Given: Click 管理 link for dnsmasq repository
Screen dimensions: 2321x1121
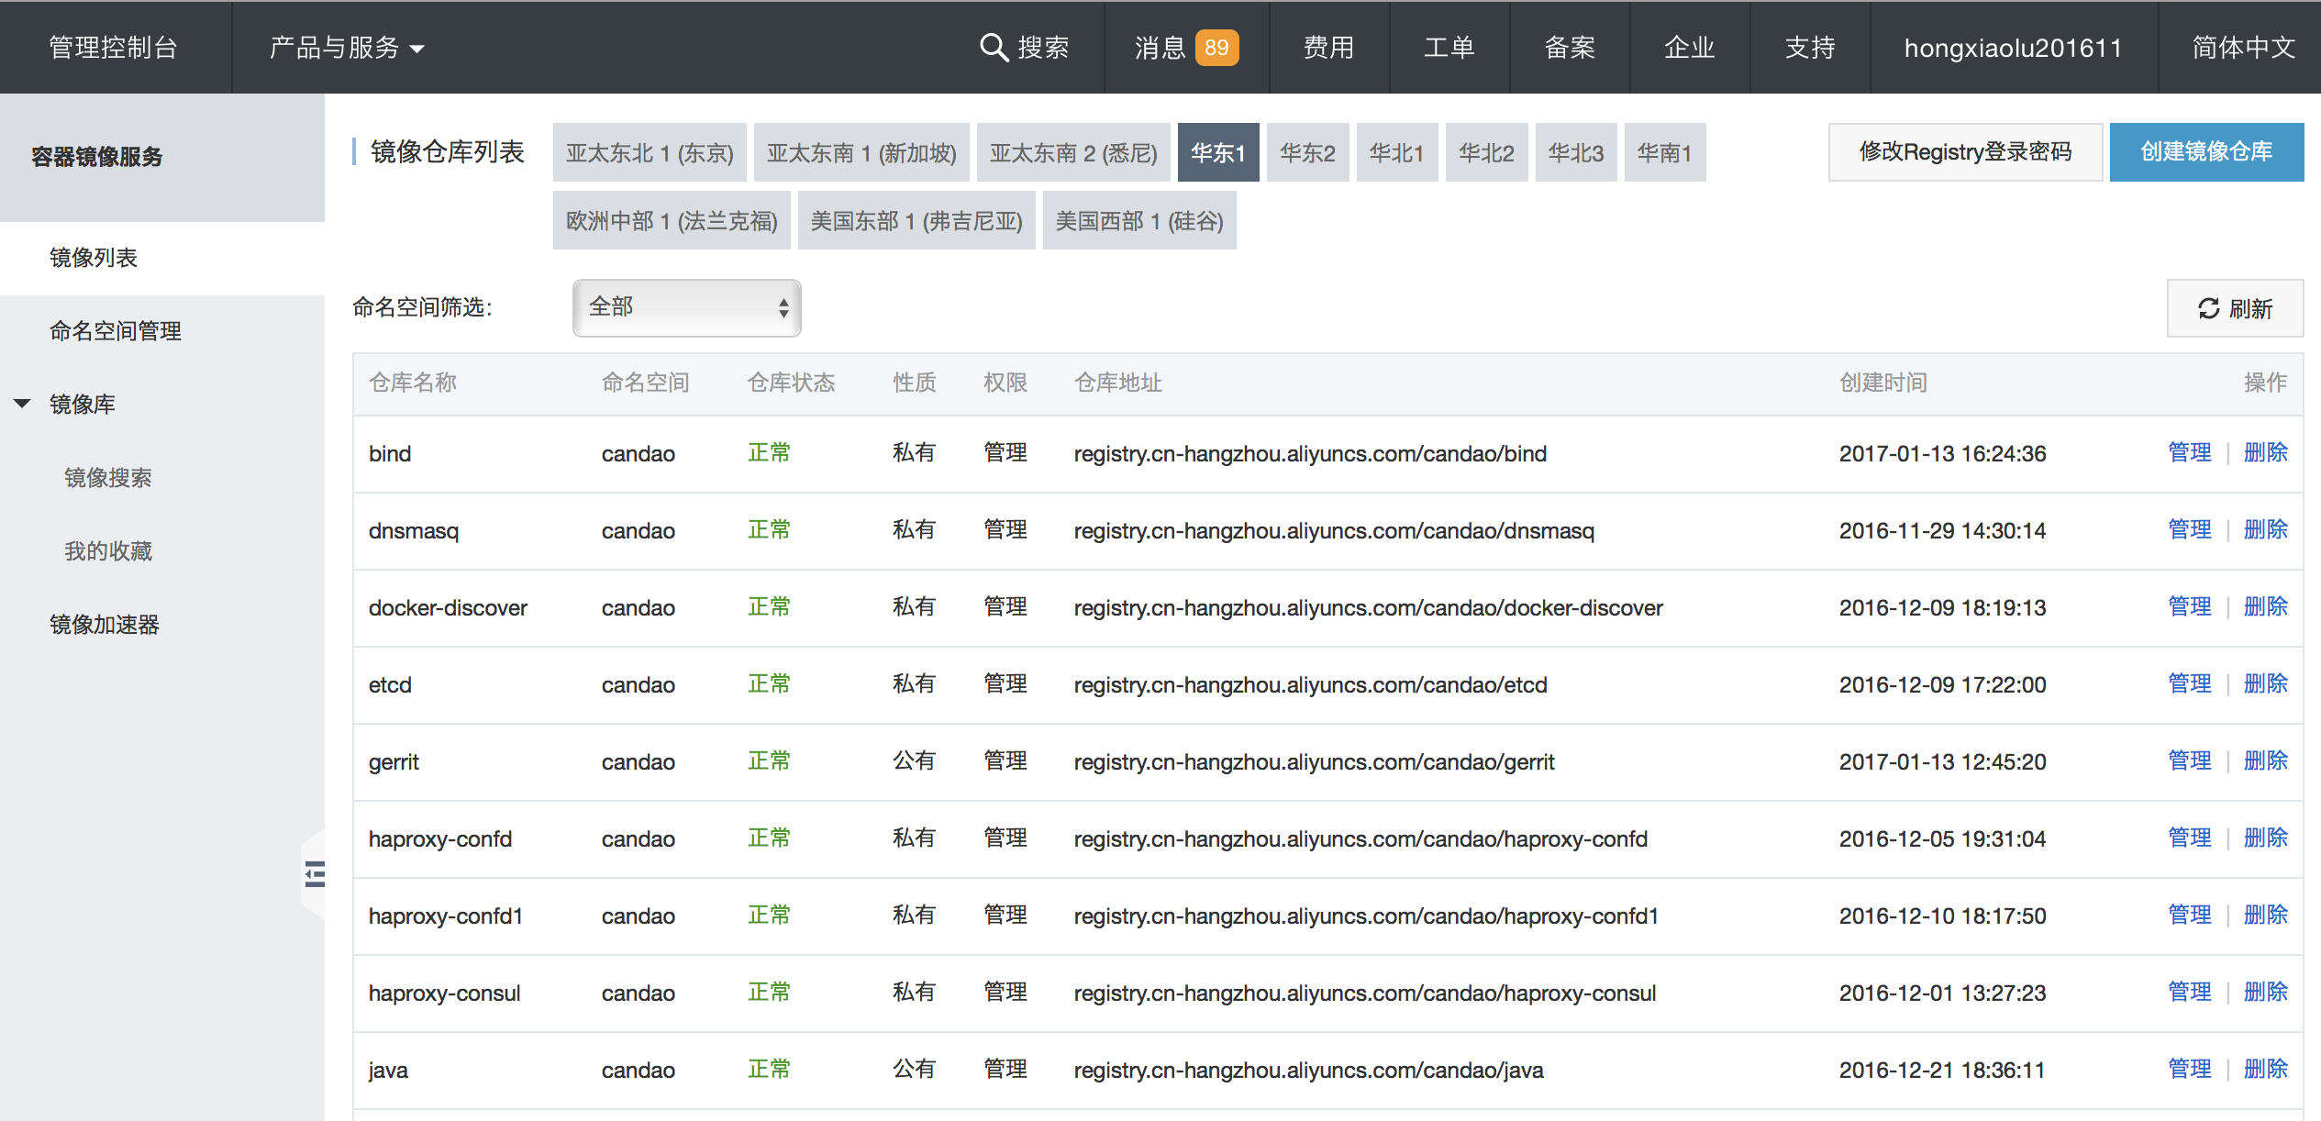Looking at the screenshot, I should [2189, 530].
